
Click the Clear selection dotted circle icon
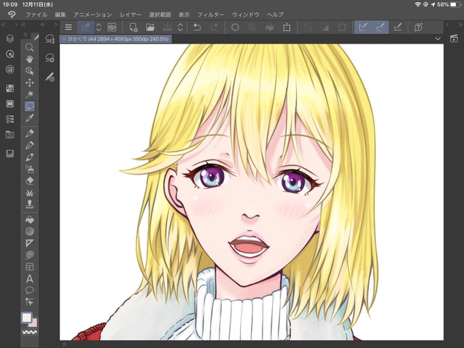pos(235,27)
